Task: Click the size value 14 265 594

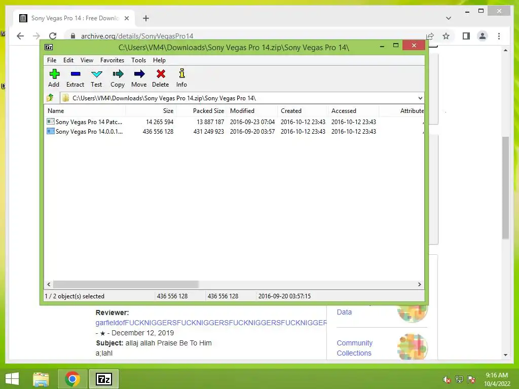Action: (160, 122)
